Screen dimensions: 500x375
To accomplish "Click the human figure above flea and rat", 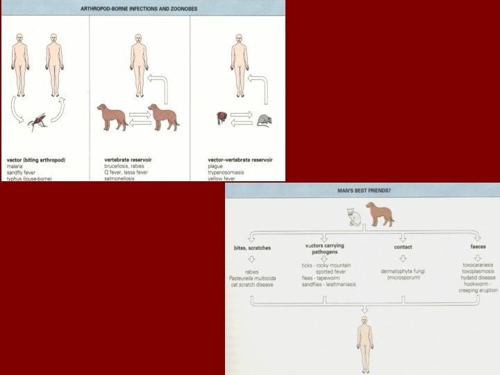I will pos(240,65).
